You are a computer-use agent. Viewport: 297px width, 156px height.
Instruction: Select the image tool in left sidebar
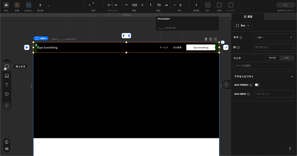[x=7, y=76]
